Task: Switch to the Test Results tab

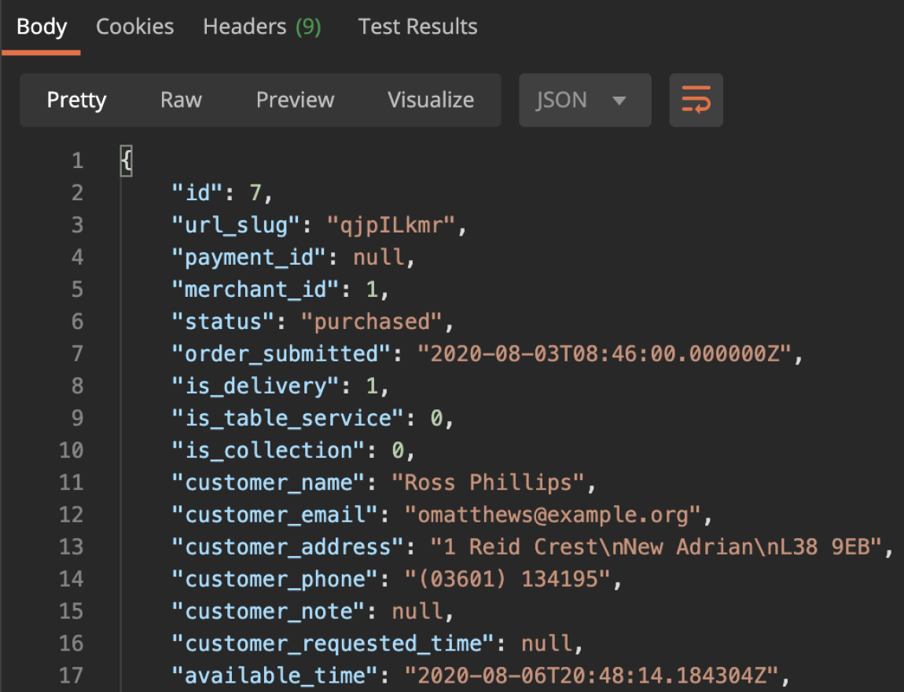Action: point(417,27)
